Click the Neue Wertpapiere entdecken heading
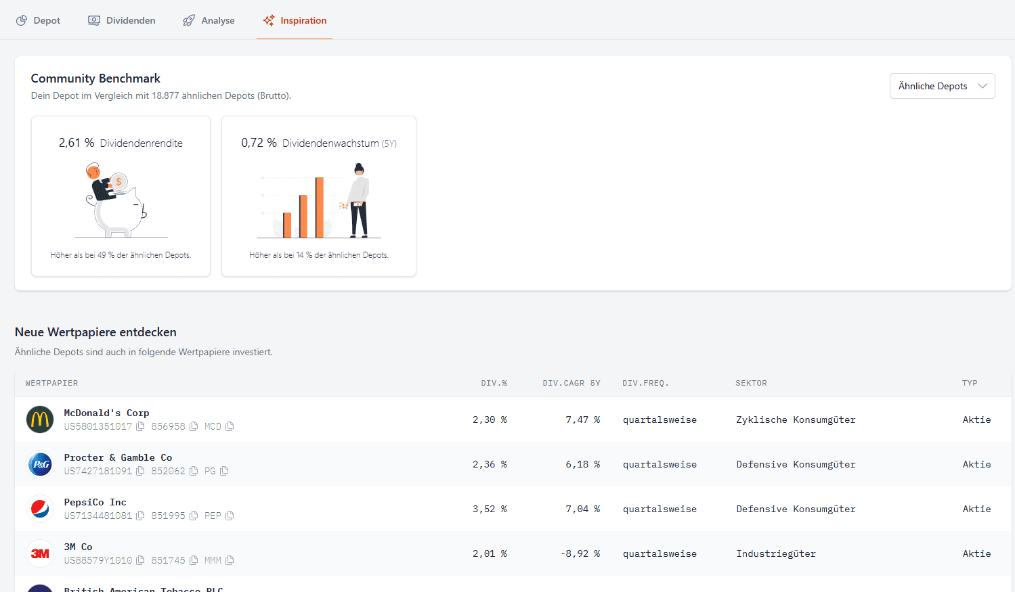This screenshot has height=592, width=1015. click(x=95, y=332)
